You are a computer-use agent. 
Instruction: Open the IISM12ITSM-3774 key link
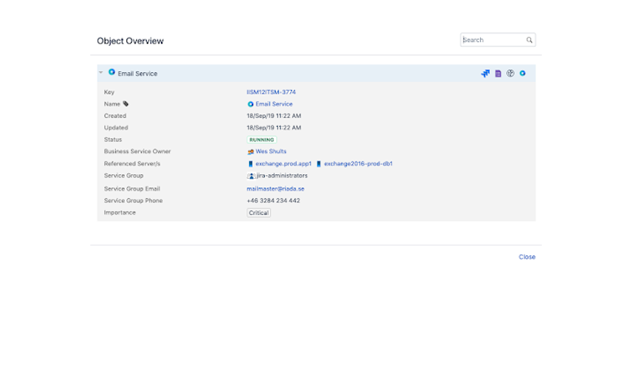click(271, 92)
